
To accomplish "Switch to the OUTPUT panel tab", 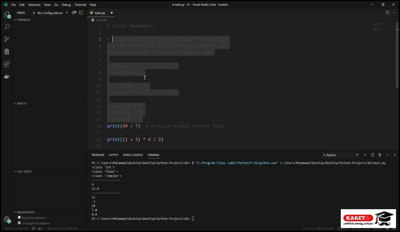I will click(x=114, y=155).
